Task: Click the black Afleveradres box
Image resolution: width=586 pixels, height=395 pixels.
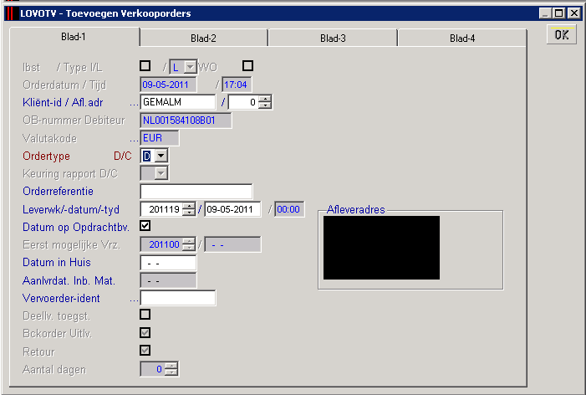Action: [381, 248]
